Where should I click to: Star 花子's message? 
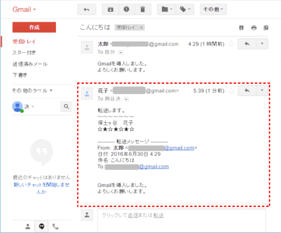[x=232, y=91]
